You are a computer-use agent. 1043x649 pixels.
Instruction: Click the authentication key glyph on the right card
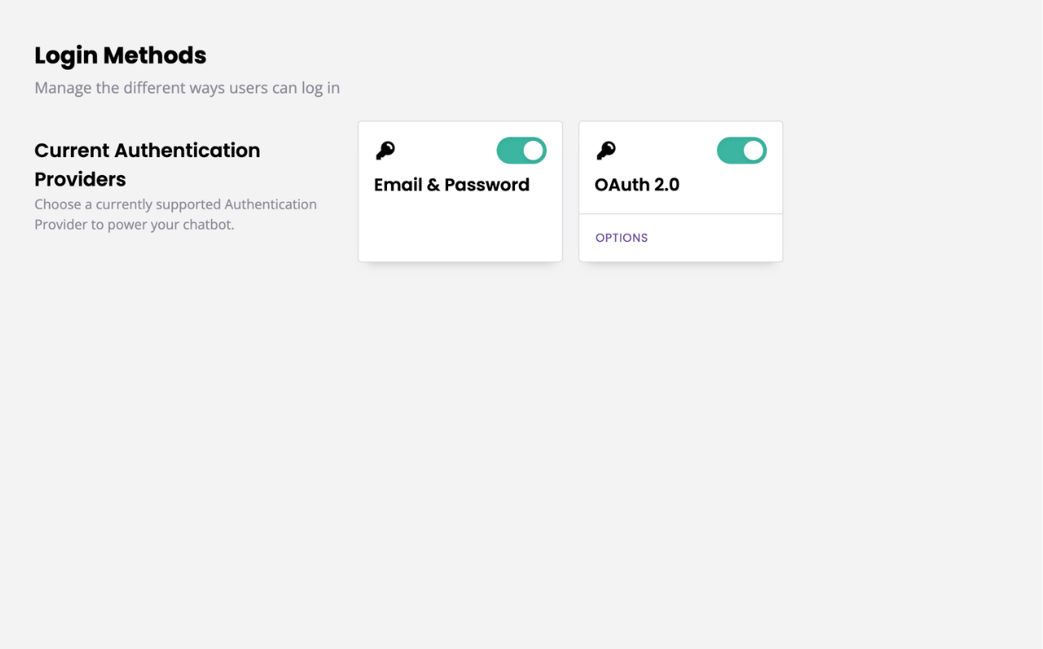[x=605, y=149]
